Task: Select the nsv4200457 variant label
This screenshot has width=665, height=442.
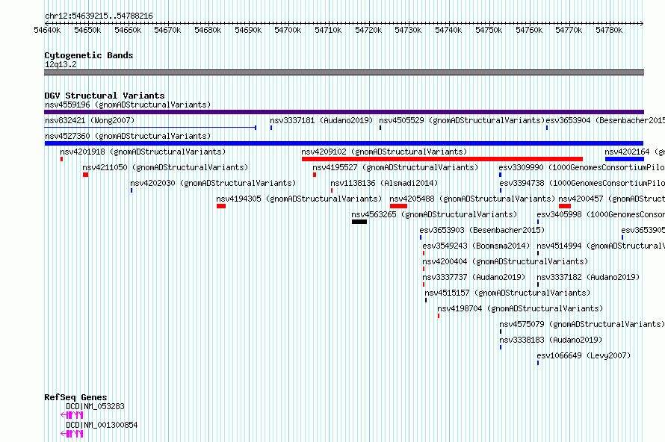Action: 611,199
